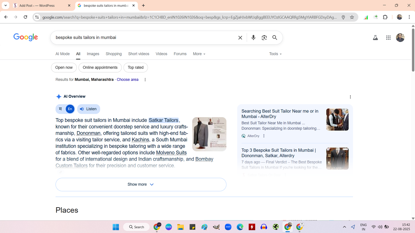The height and width of the screenshot is (233, 415).
Task: Switch to Images results tab
Action: [x=93, y=54]
